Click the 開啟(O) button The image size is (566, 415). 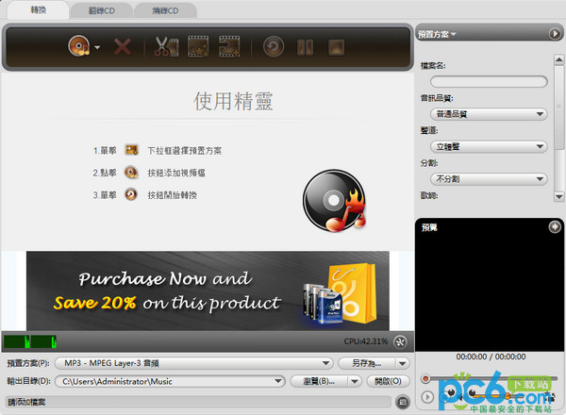[x=388, y=381]
